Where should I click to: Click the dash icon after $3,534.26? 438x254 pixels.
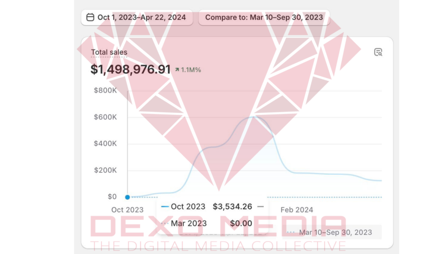point(260,207)
